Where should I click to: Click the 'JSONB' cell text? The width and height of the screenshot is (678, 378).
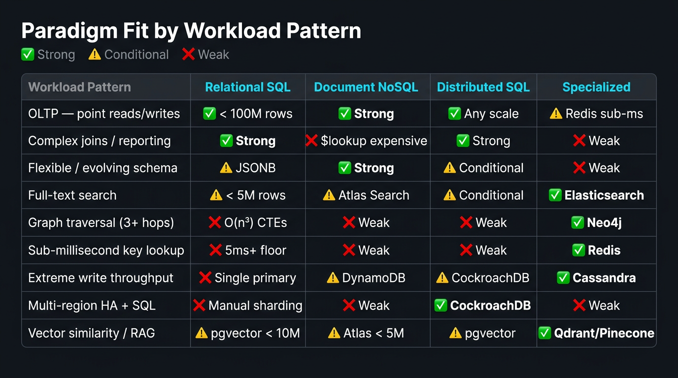pyautogui.click(x=255, y=168)
